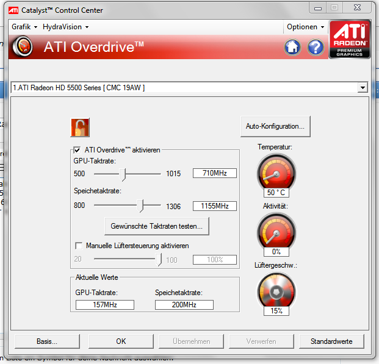Open the Optionen menu
The width and height of the screenshot is (379, 364).
(305, 27)
